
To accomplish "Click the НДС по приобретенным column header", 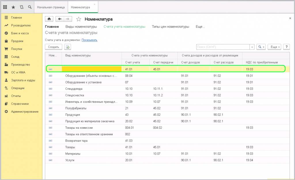I will (266, 62).
